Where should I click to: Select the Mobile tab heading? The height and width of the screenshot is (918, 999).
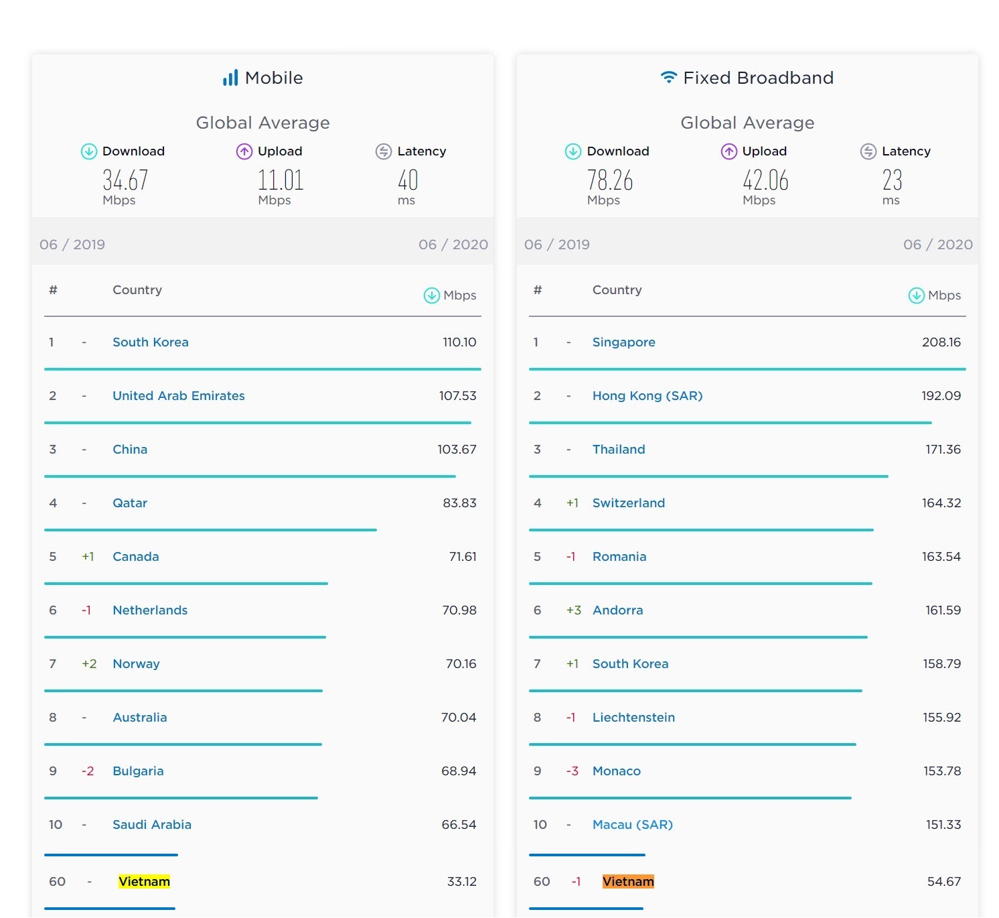274,78
